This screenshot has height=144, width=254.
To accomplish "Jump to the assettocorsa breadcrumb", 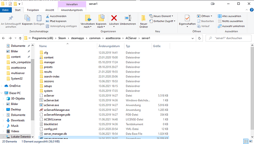I will (113, 38).
